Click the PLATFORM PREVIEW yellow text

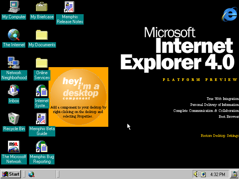pyautogui.click(x=200, y=79)
